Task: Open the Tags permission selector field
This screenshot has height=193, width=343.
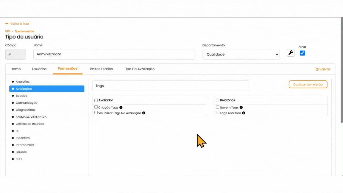Action: click(171, 86)
